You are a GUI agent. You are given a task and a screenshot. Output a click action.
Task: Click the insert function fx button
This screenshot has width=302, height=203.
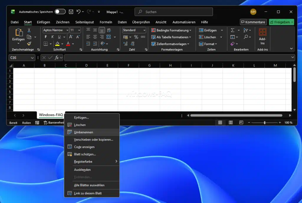(x=56, y=58)
